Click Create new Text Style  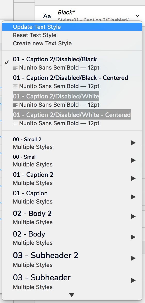pos(72,43)
